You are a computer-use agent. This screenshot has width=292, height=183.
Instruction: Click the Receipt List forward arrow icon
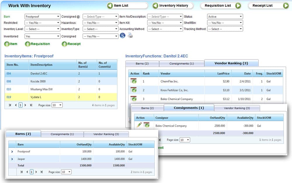(286, 6)
